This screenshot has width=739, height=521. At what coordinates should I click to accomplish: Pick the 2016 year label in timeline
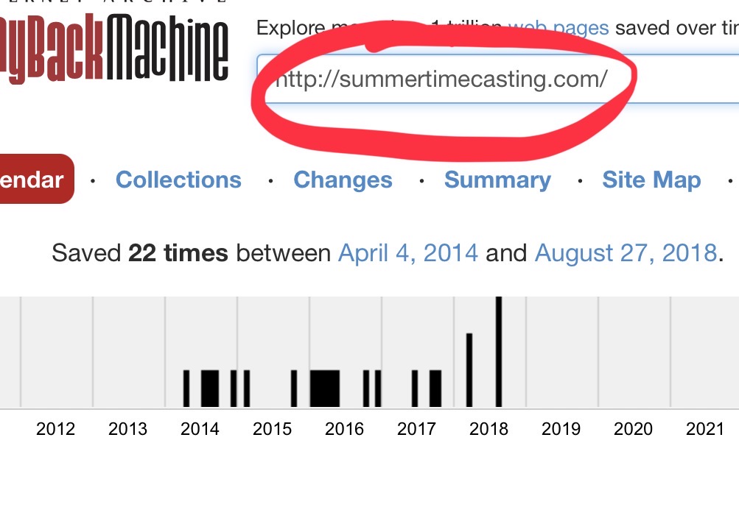pyautogui.click(x=345, y=428)
